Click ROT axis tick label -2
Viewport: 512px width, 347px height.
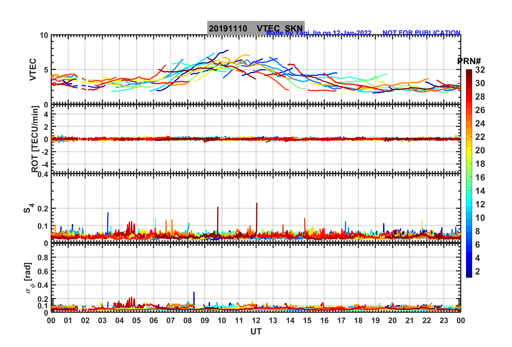coord(45,152)
